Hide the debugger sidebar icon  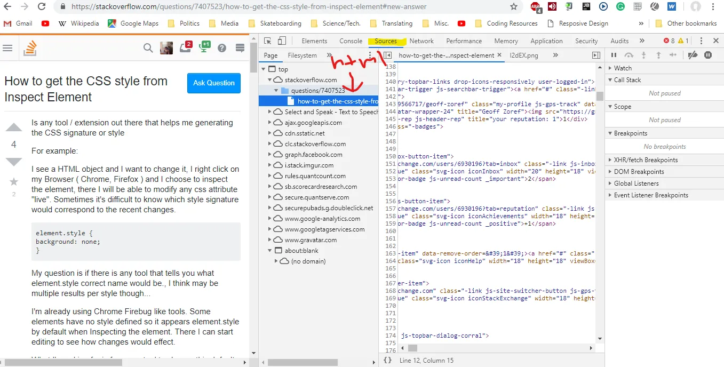pos(596,55)
